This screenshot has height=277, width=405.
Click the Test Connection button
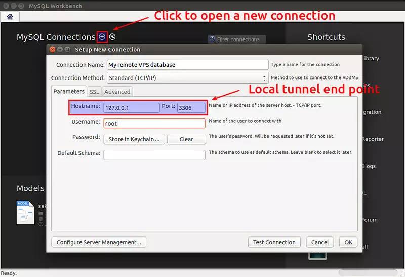pyautogui.click(x=274, y=242)
